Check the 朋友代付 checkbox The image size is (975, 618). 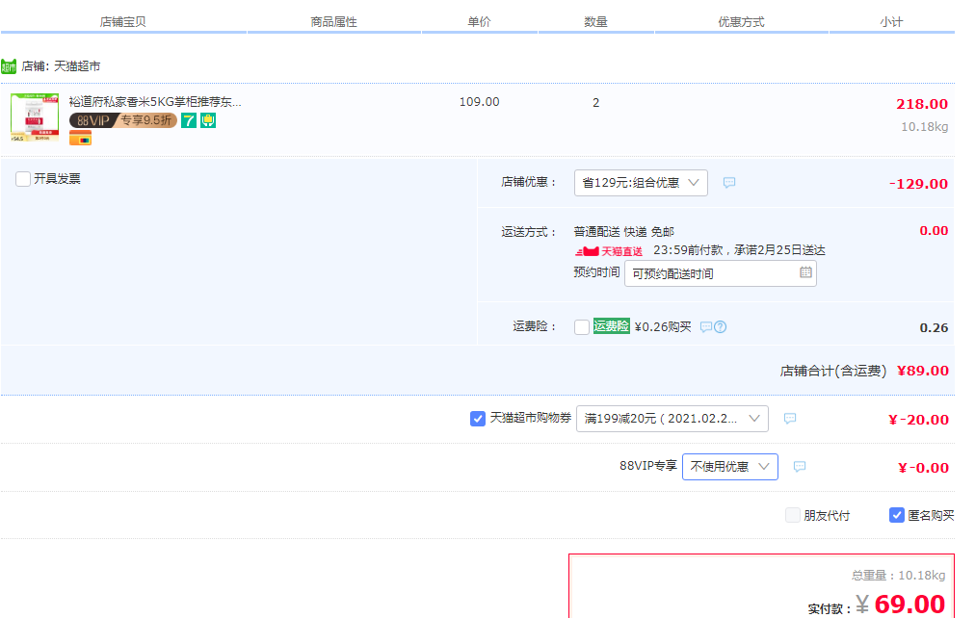793,515
